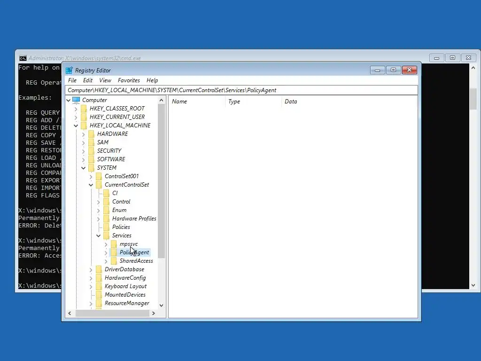Click the Services folder icon
Viewport: 481px width, 361px height.
106,235
